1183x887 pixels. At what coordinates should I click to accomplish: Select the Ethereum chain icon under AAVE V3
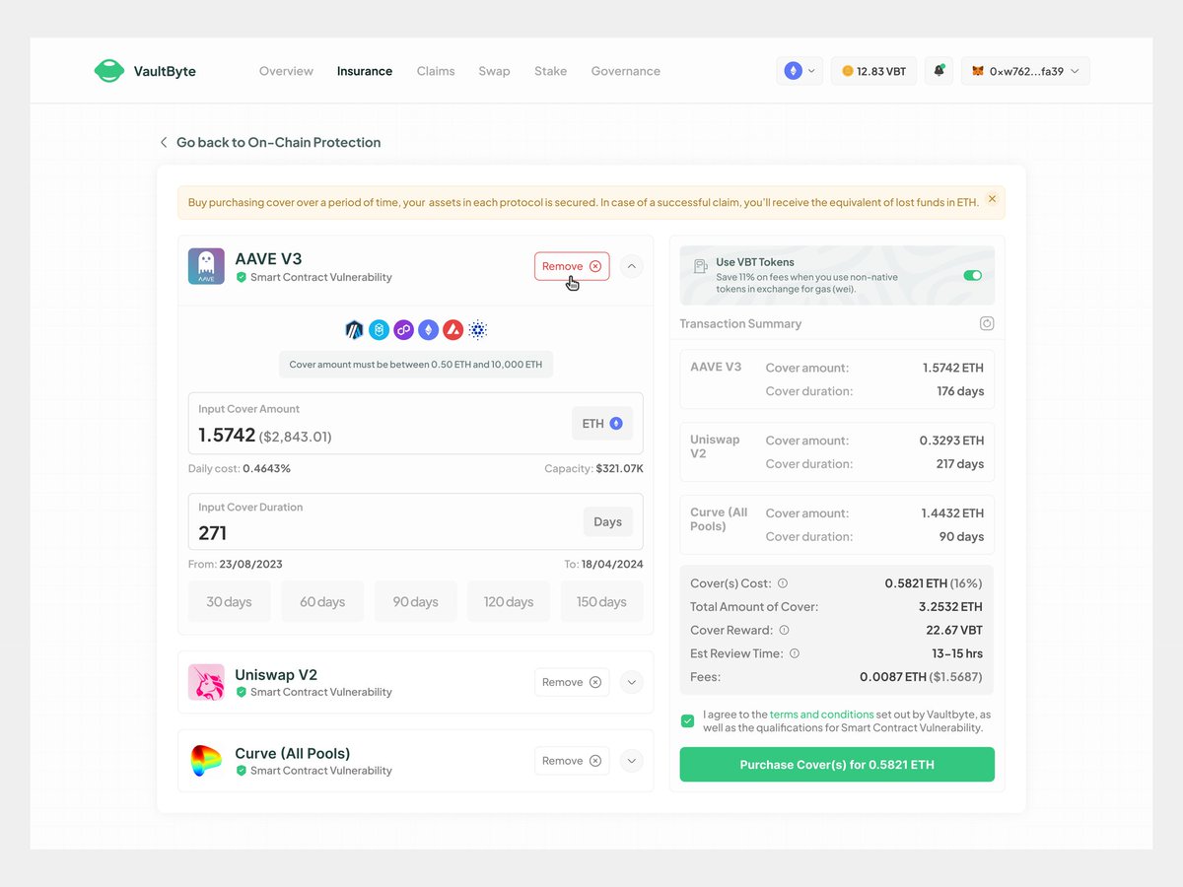428,330
